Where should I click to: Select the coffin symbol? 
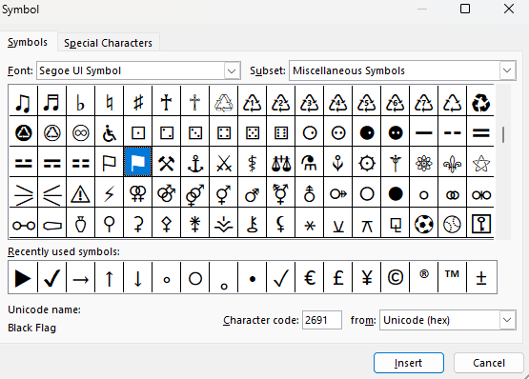tap(52, 224)
